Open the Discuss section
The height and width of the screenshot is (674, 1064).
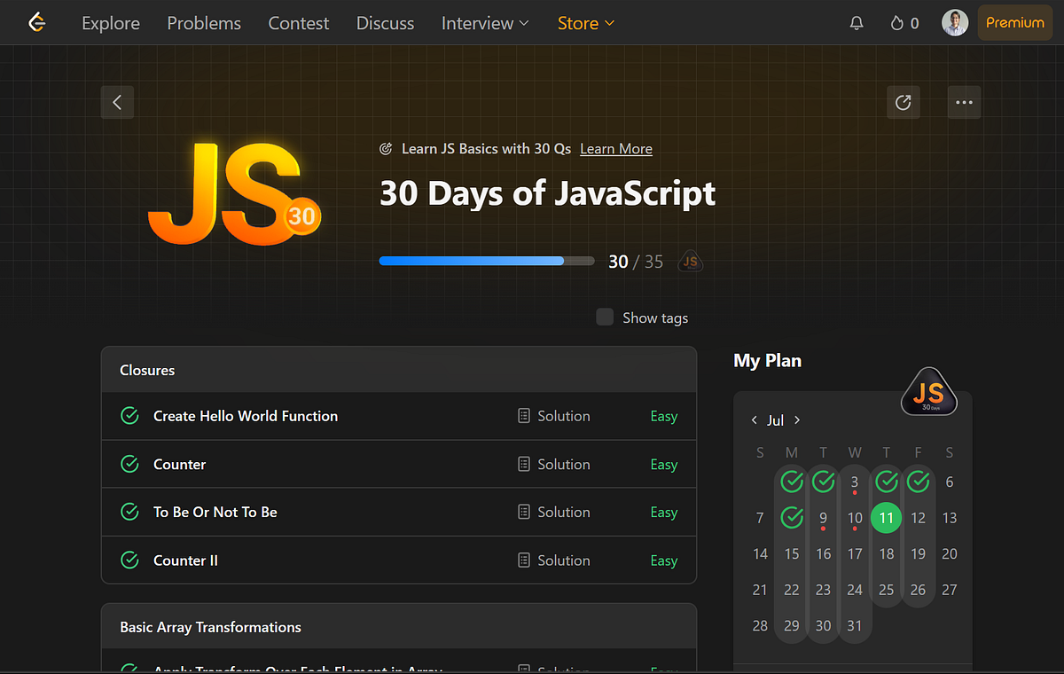tap(385, 23)
